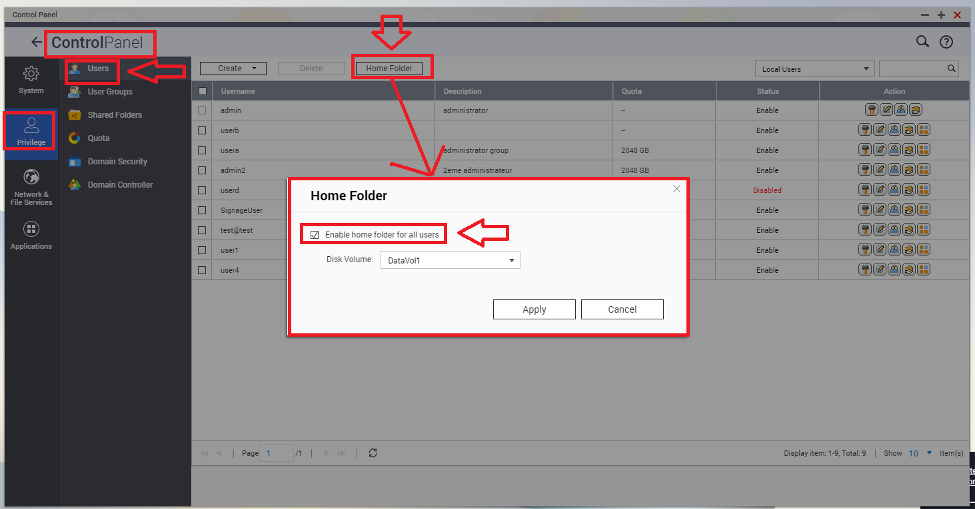Open the Disk Volume DataVol1 dropdown
This screenshot has width=975, height=509.
[x=450, y=260]
